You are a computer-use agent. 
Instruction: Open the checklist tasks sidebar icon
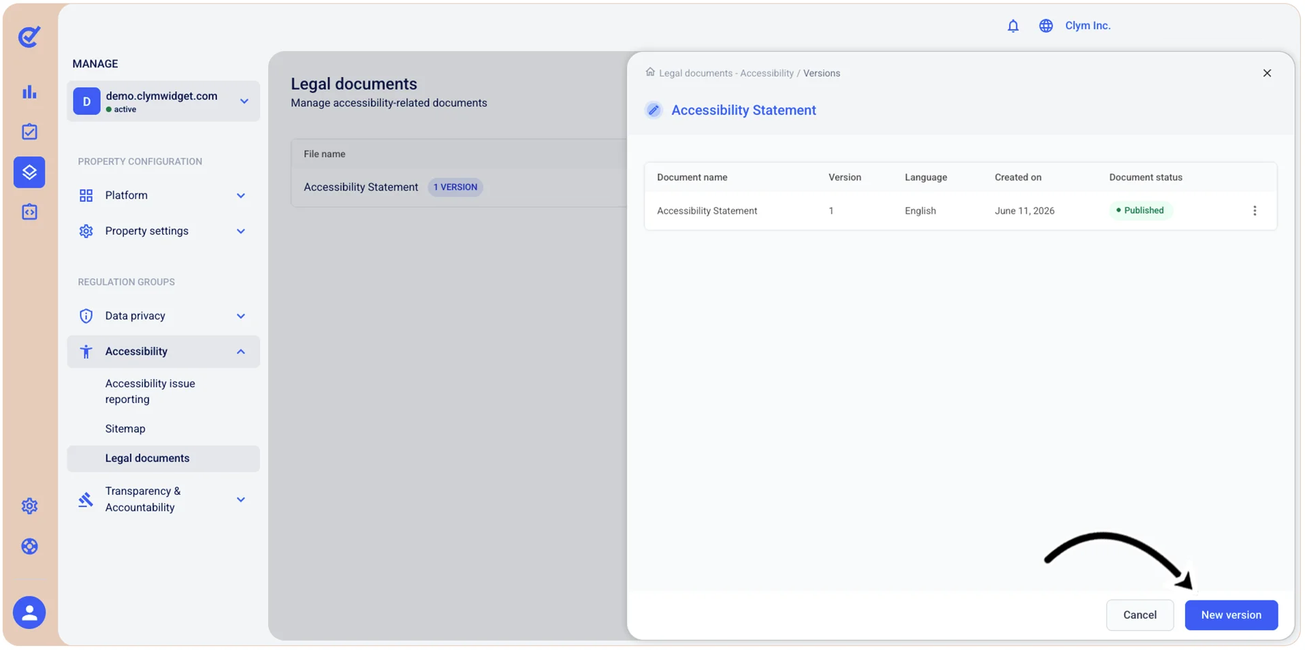[x=29, y=131]
